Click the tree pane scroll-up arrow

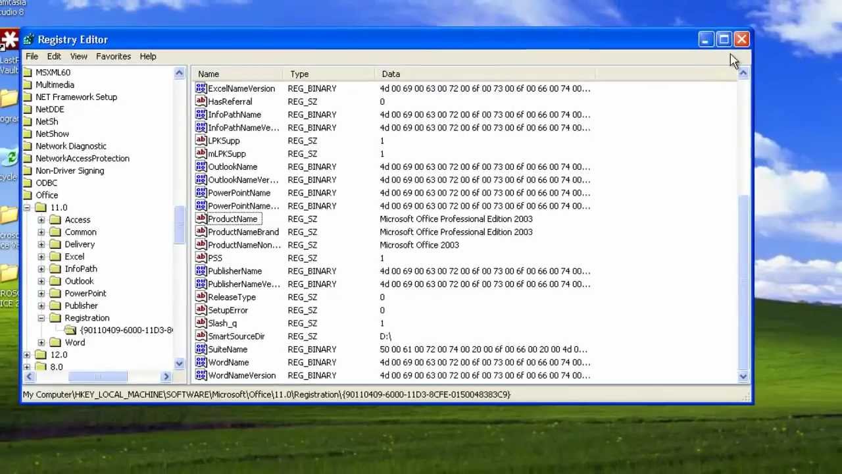(179, 73)
